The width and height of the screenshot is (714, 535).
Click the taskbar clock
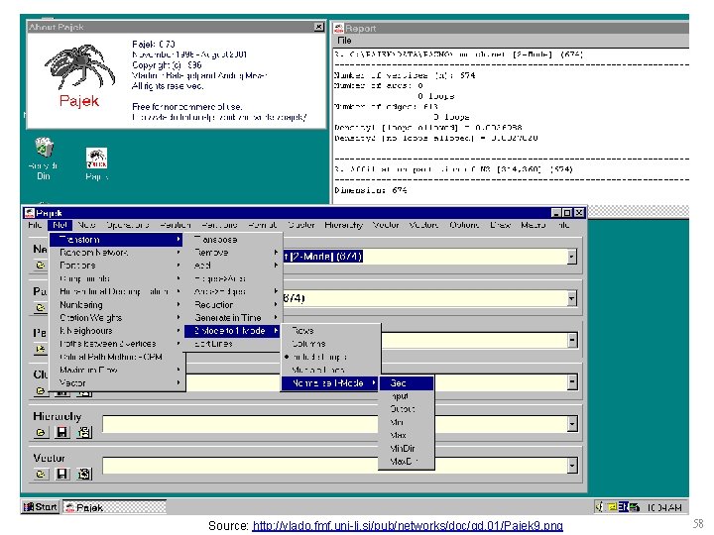pyautogui.click(x=664, y=507)
